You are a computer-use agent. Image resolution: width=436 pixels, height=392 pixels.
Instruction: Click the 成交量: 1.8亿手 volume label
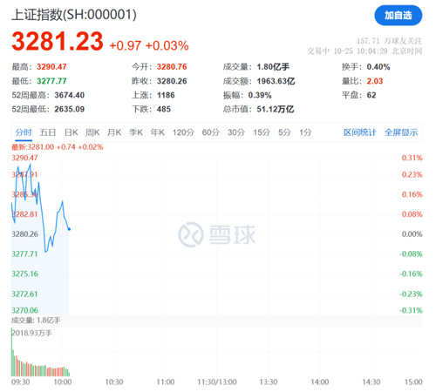pos(36,321)
